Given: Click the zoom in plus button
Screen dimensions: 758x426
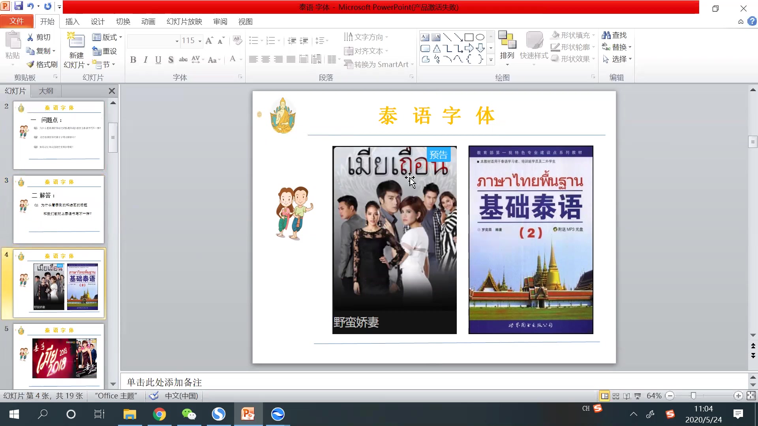Looking at the screenshot, I should (x=738, y=396).
